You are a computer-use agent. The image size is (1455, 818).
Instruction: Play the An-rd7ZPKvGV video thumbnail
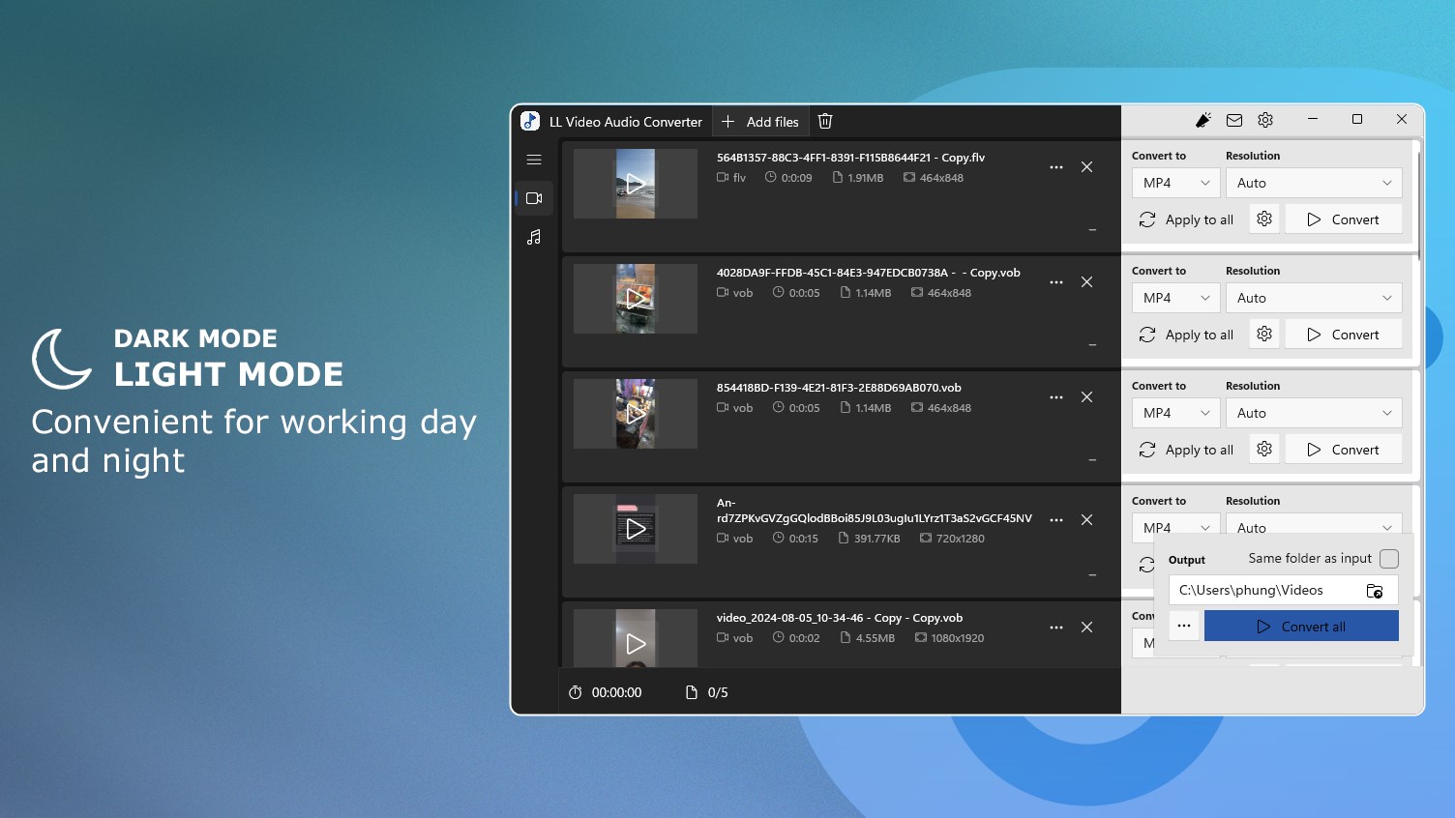click(x=636, y=529)
